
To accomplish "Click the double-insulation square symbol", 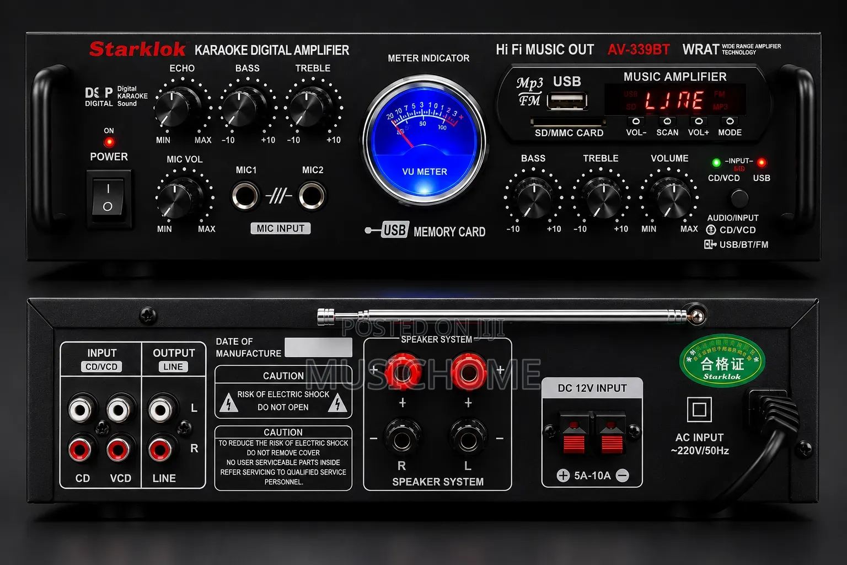I will point(699,409).
